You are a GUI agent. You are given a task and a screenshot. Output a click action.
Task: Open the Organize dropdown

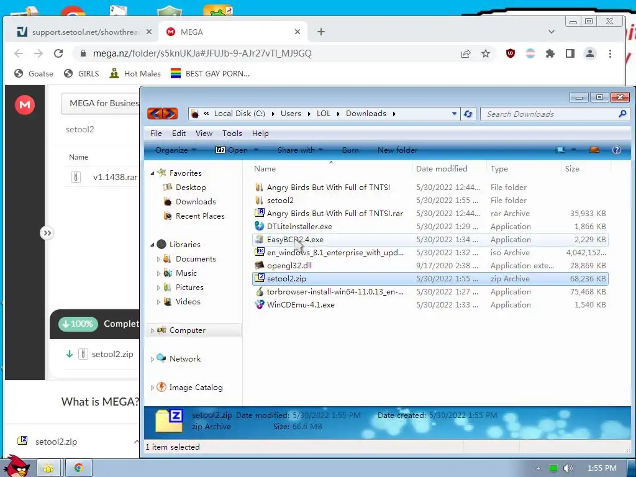point(176,150)
